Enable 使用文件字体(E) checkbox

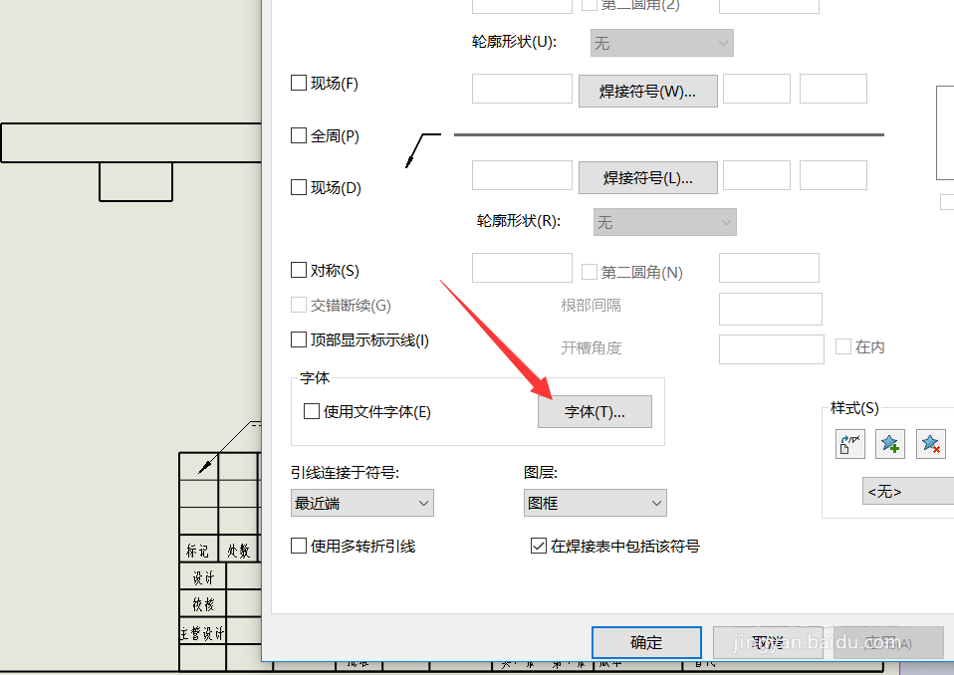(x=312, y=412)
